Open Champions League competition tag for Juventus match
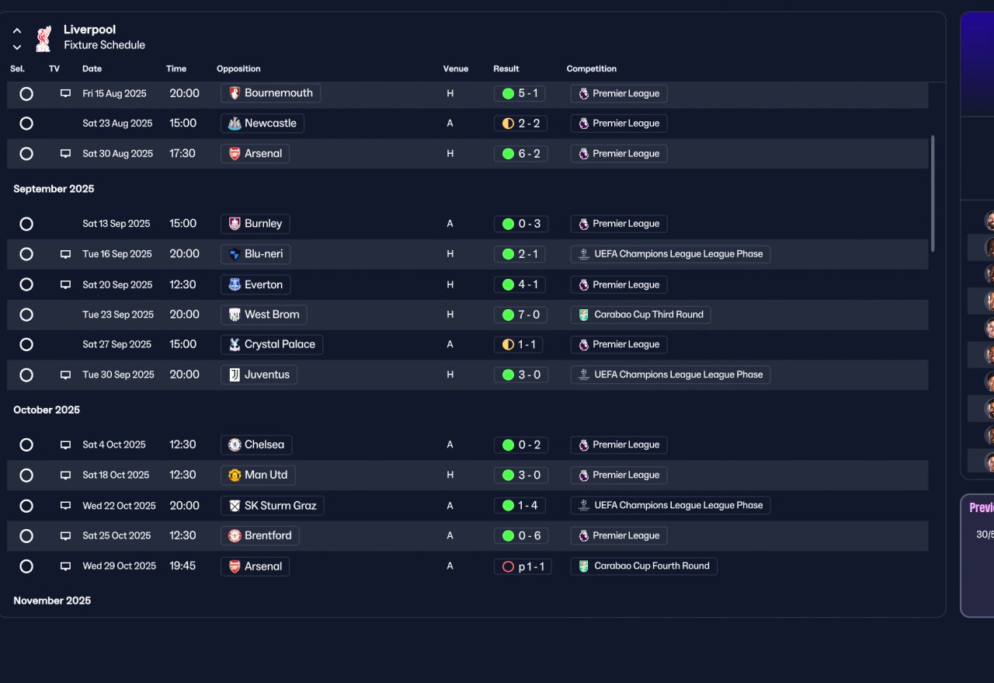 (670, 375)
